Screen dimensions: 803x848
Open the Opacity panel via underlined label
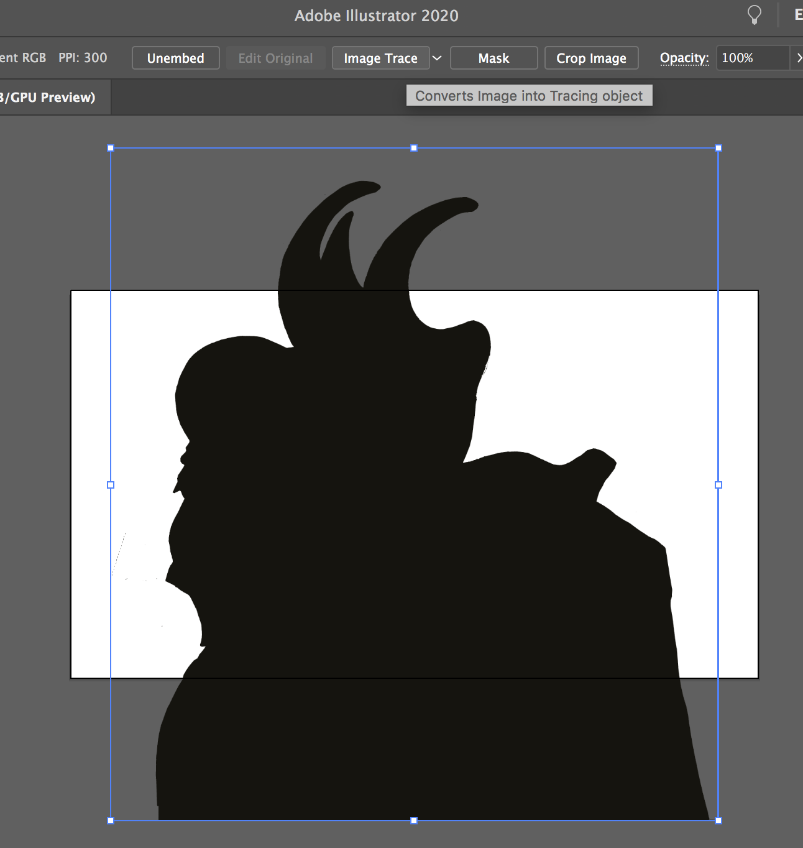(x=684, y=58)
